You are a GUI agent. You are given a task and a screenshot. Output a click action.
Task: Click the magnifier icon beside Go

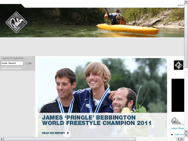(26, 63)
